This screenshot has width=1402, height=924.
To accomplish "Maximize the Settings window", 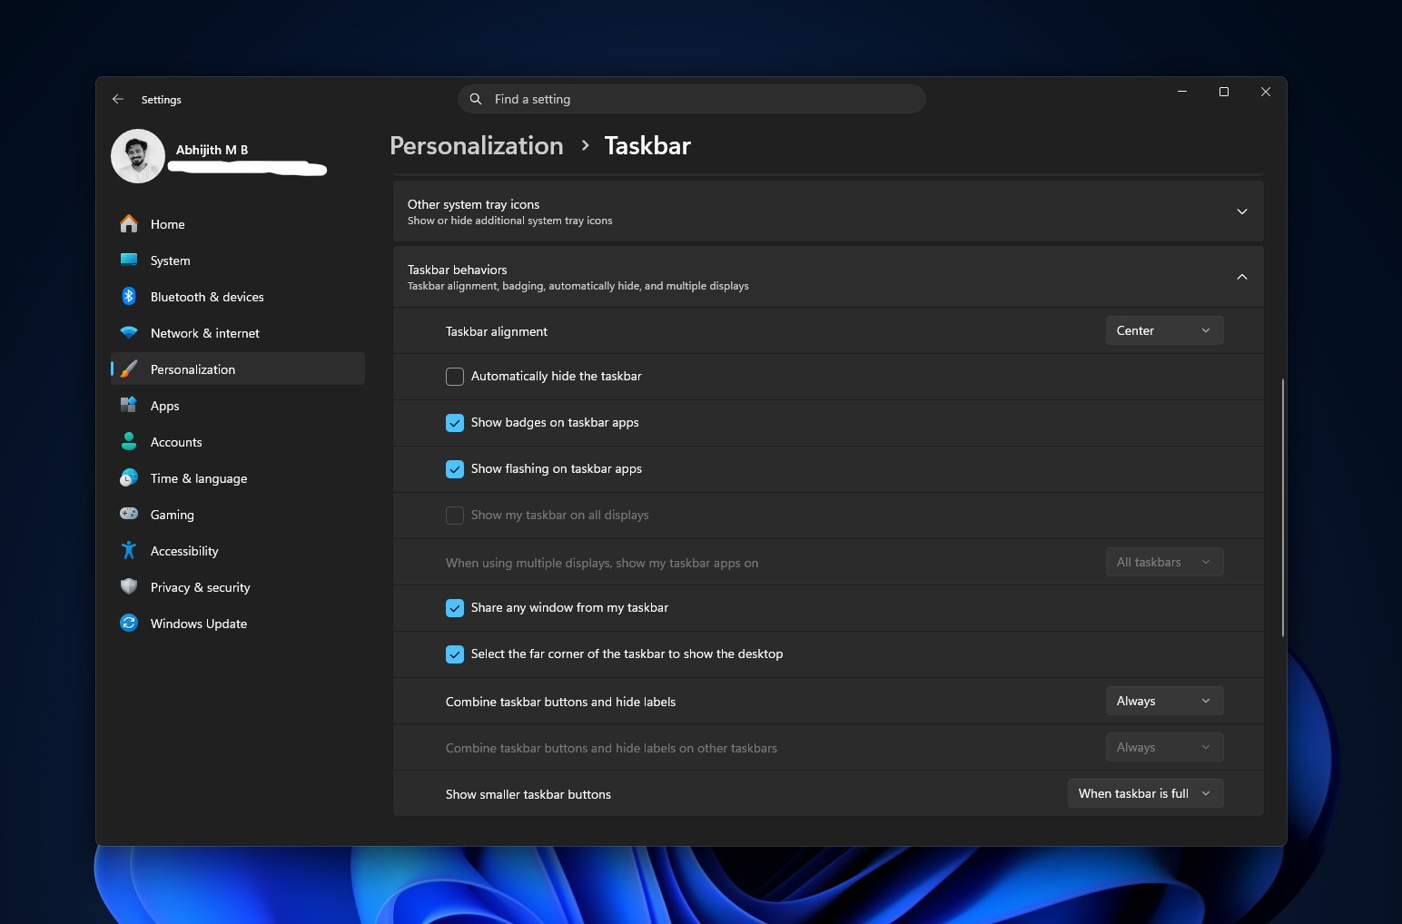I will click(1224, 92).
